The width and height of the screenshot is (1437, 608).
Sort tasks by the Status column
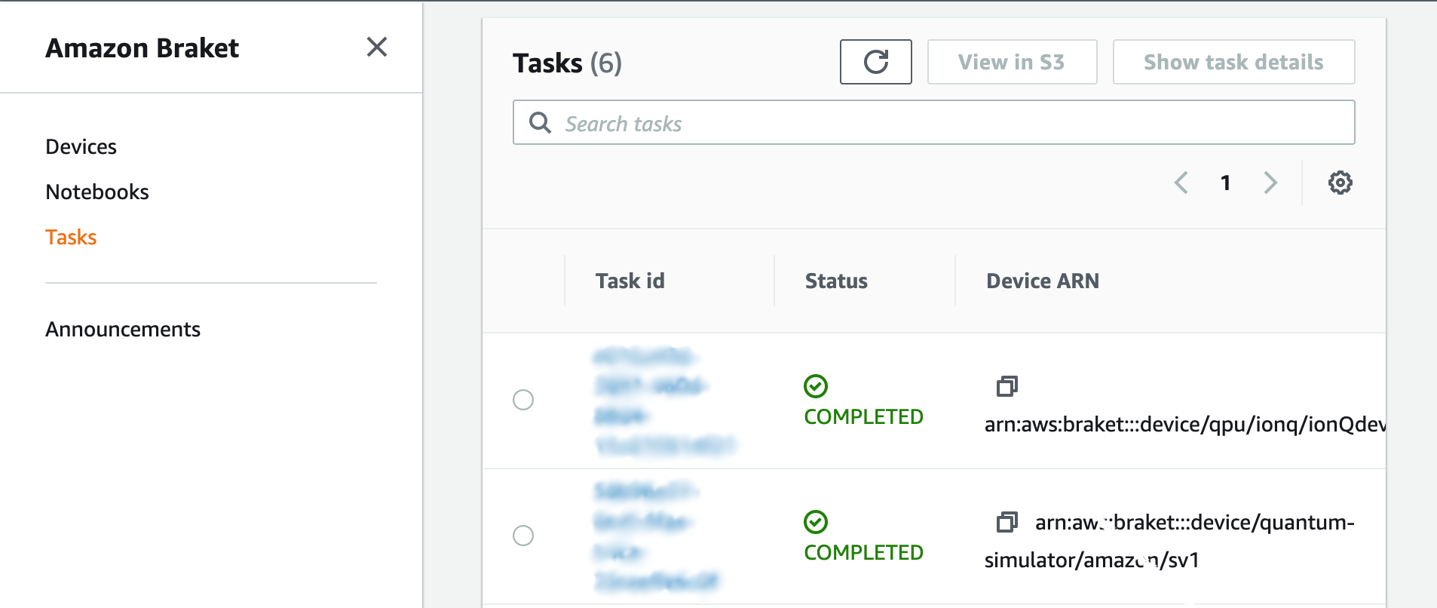pyautogui.click(x=836, y=281)
